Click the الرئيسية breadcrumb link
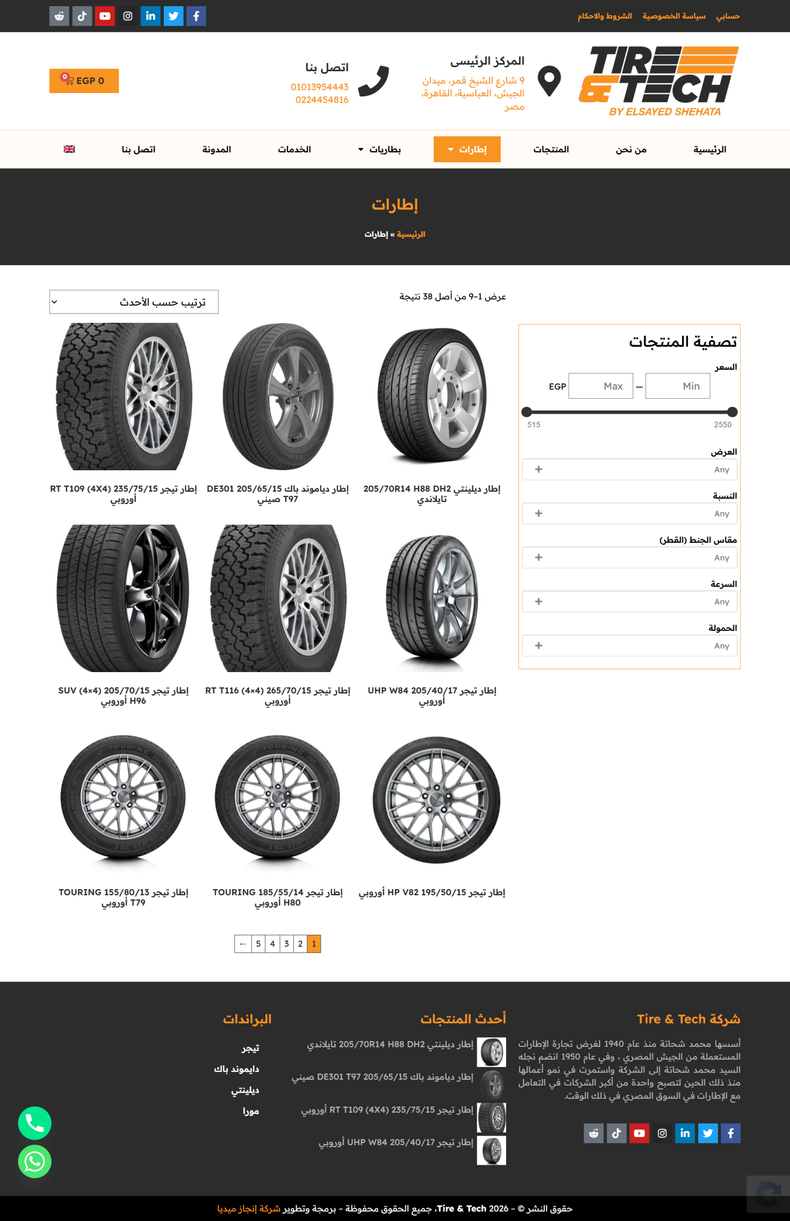Image resolution: width=790 pixels, height=1221 pixels. click(x=411, y=235)
